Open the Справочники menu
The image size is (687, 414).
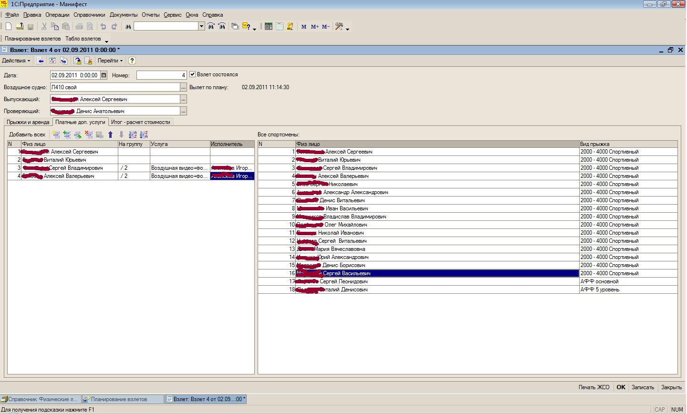click(89, 15)
